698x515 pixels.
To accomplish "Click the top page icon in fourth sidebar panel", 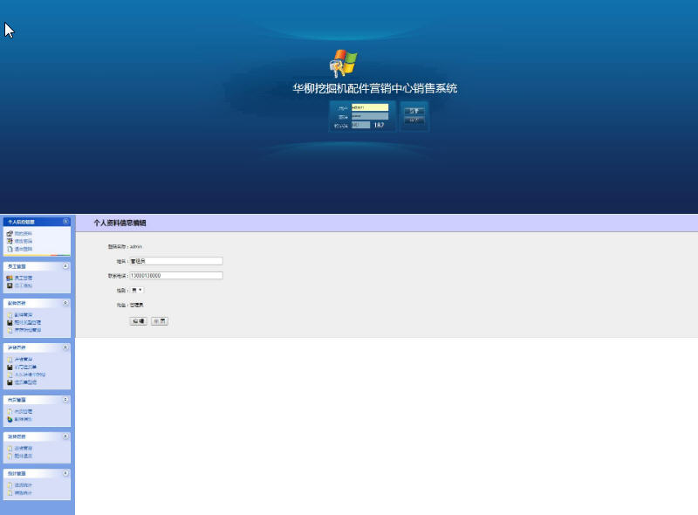I will pos(10,360).
